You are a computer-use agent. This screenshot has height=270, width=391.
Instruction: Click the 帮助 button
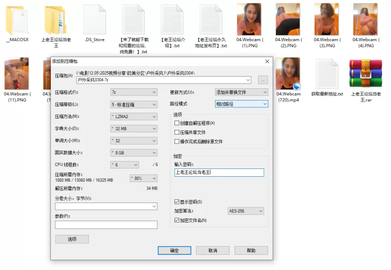pyautogui.click(x=251, y=250)
